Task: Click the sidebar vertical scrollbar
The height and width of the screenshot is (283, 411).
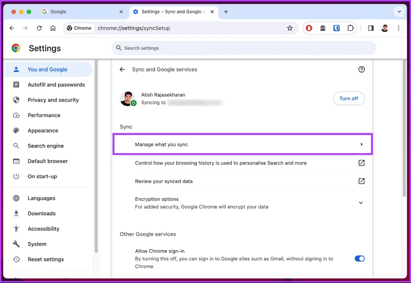Action: 96,156
